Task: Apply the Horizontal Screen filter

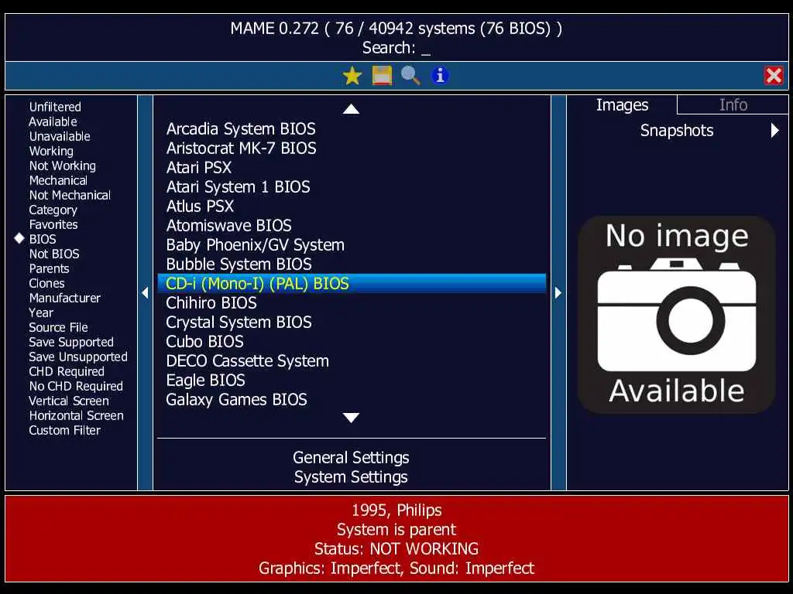Action: click(77, 415)
